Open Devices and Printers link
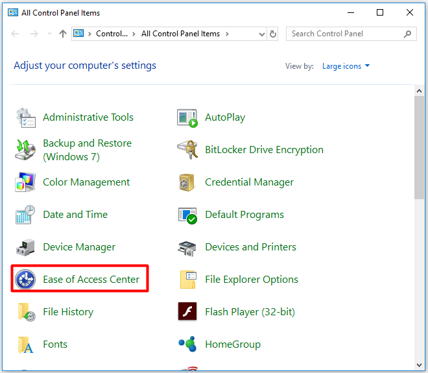Image resolution: width=428 pixels, height=373 pixels. click(x=250, y=247)
